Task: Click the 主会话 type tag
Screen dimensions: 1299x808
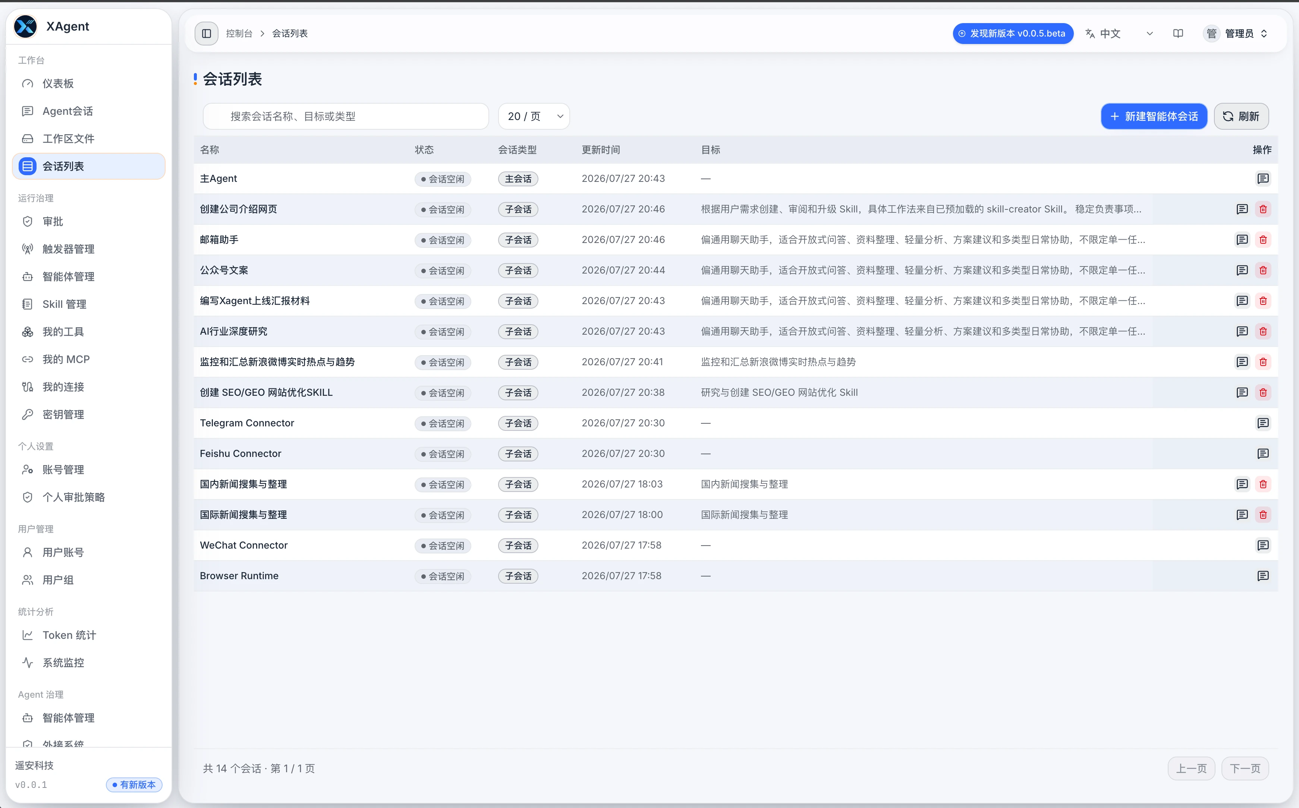Action: [518, 179]
